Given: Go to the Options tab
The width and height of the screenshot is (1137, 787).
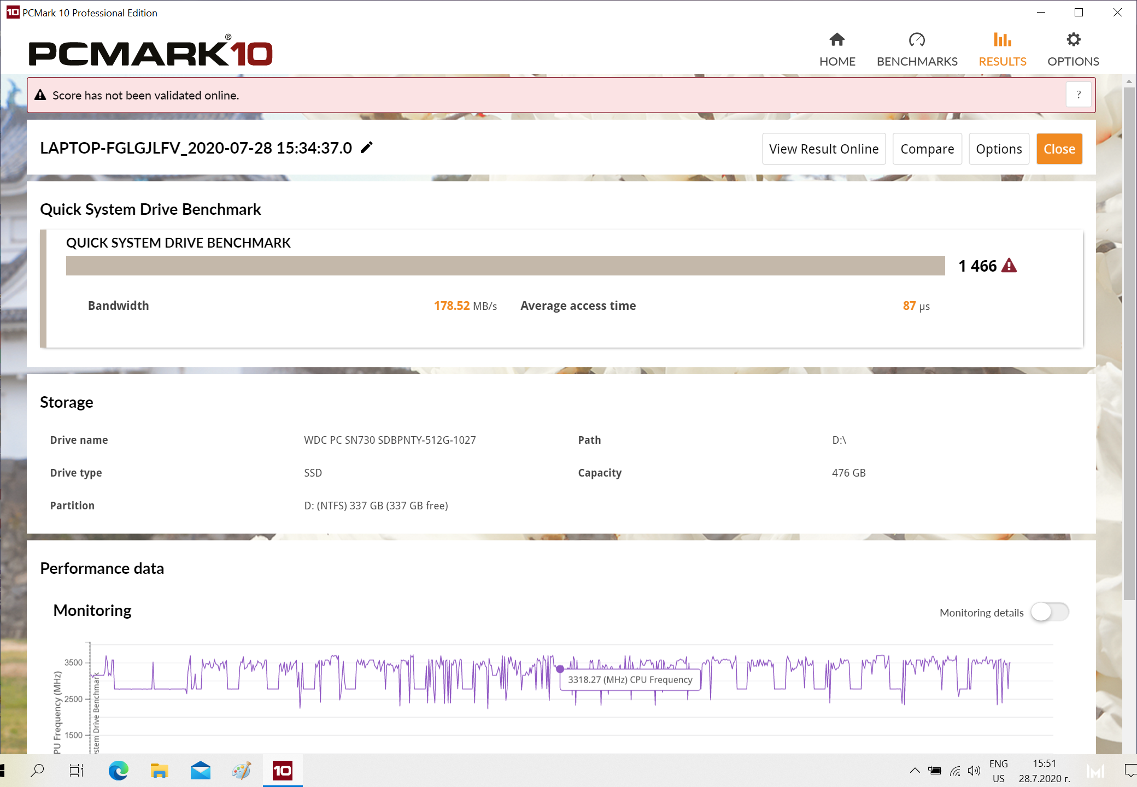Looking at the screenshot, I should pyautogui.click(x=1073, y=50).
